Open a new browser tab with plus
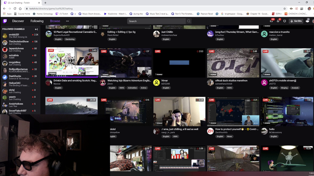Image resolution: width=314 pixels, height=176 pixels. tap(45, 3)
